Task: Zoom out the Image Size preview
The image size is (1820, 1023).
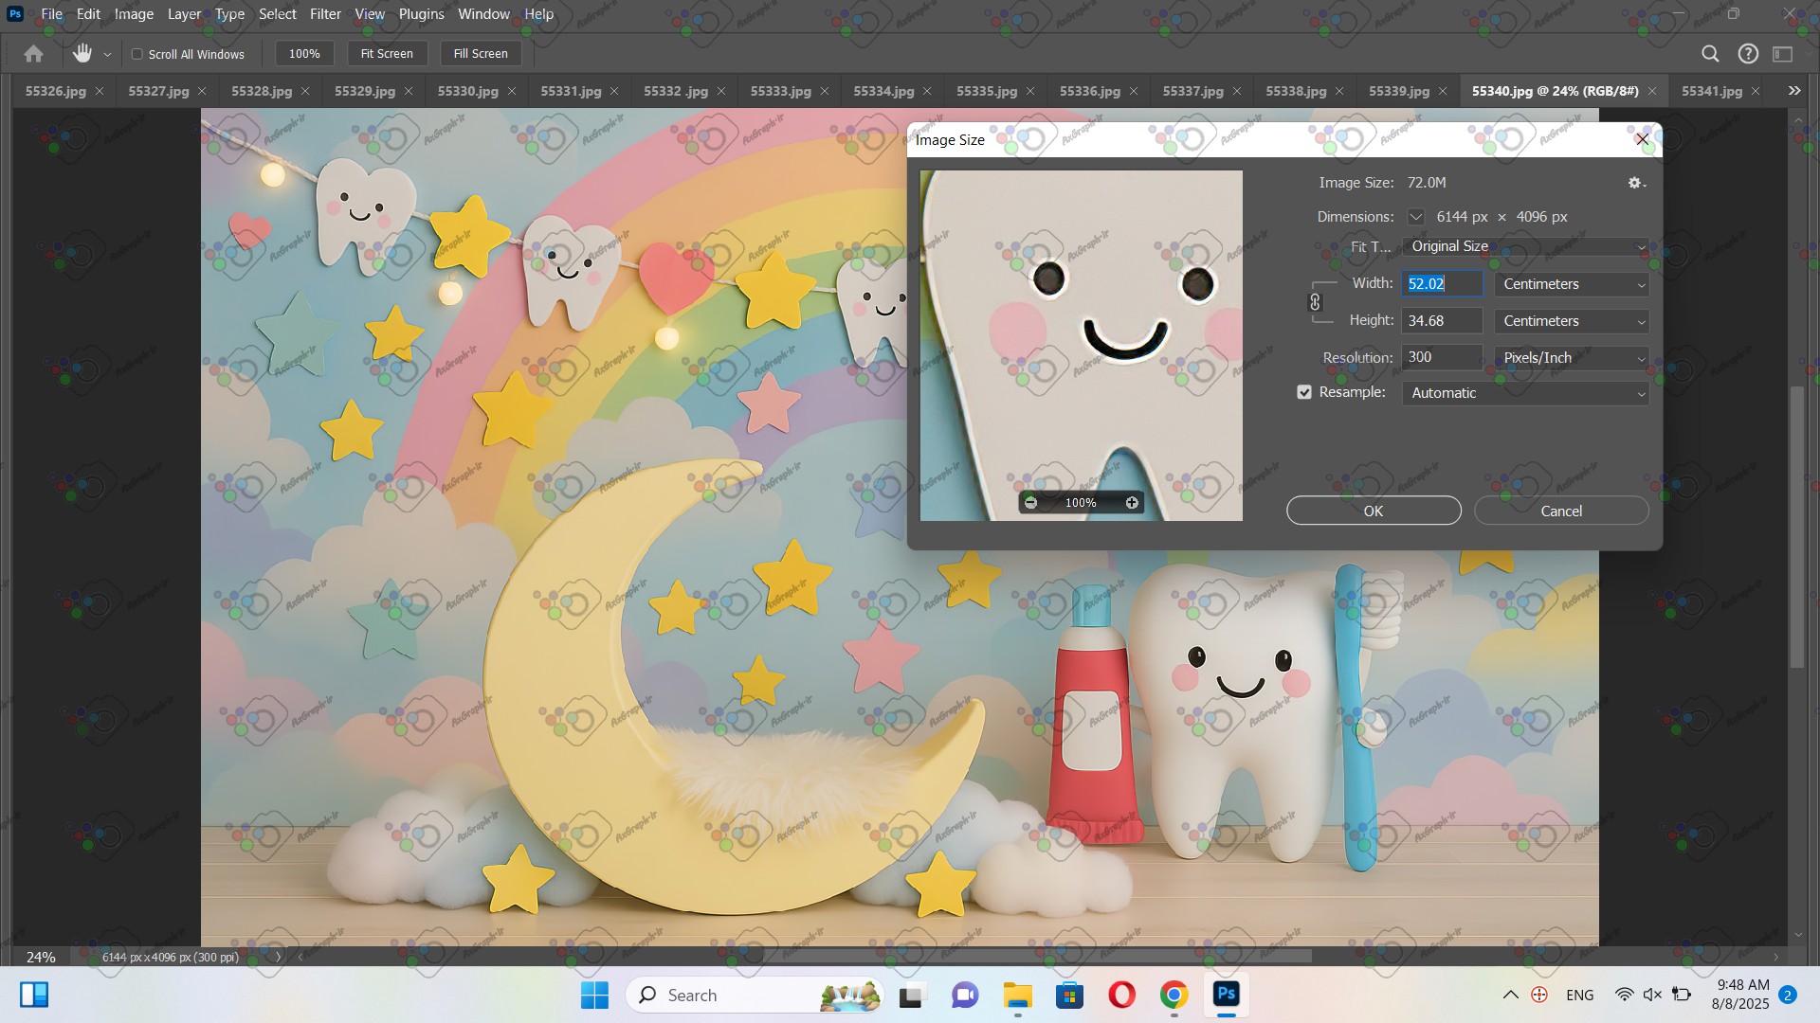Action: click(x=1030, y=503)
